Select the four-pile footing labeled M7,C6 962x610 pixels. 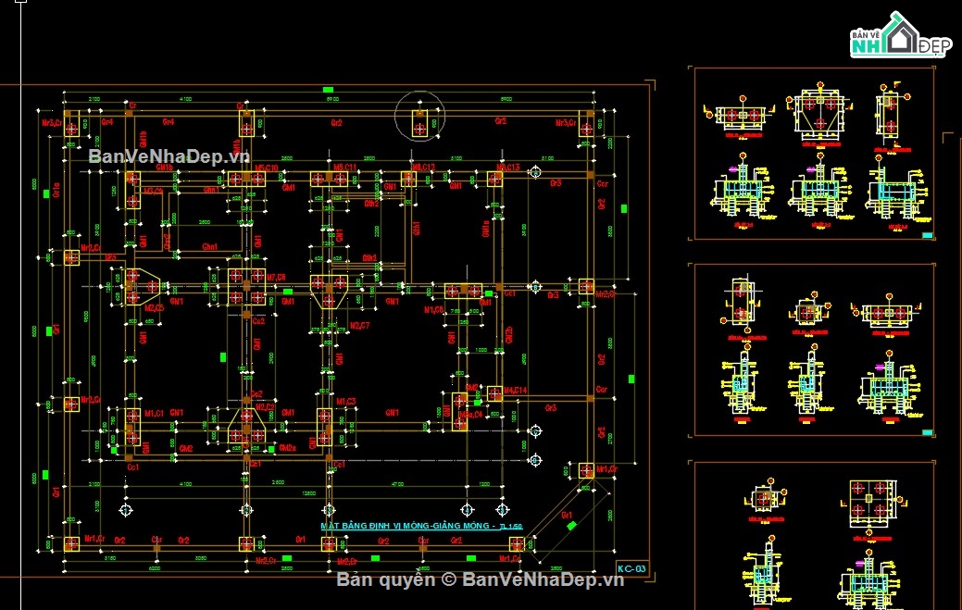click(245, 287)
